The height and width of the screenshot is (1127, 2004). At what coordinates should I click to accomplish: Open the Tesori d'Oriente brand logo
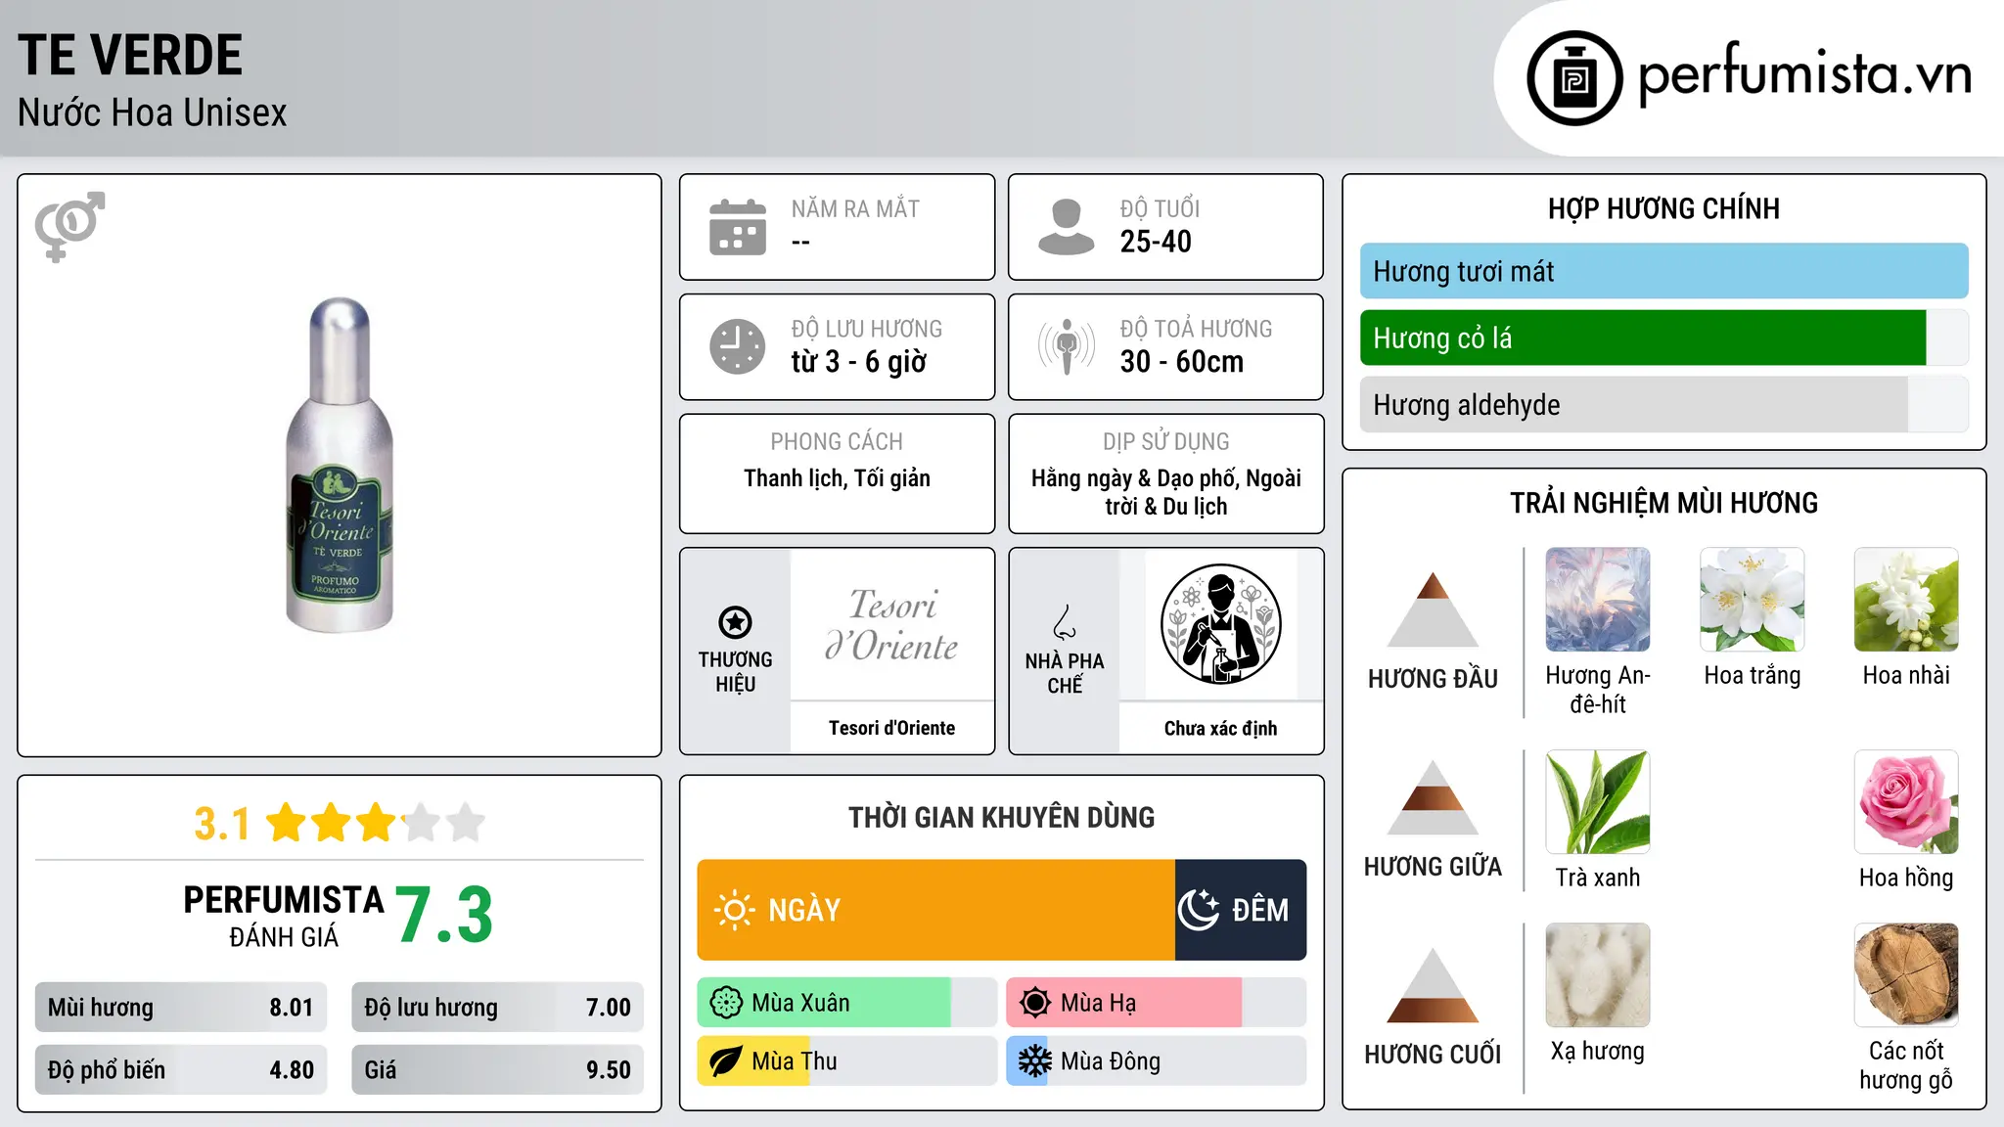point(891,624)
